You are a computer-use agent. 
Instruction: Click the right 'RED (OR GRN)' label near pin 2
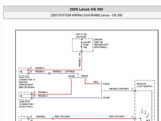pos(117,117)
